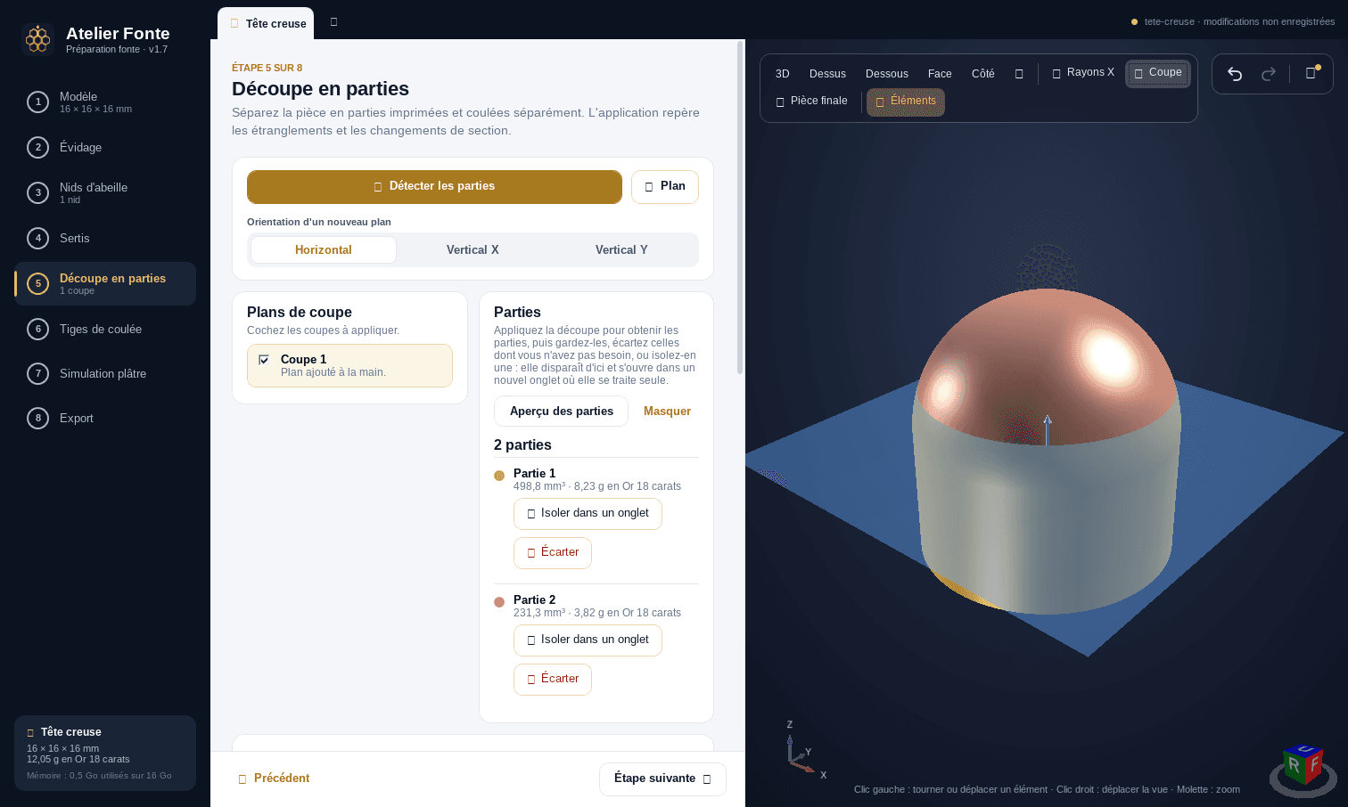Click Écarter under Partie 2
Viewport: 1348px width, 807px height.
pos(553,680)
